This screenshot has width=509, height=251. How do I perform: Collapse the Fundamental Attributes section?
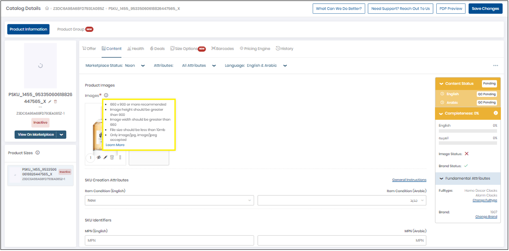442,178
